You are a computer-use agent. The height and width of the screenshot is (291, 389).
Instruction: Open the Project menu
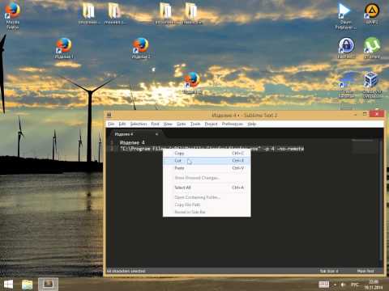tap(211, 124)
